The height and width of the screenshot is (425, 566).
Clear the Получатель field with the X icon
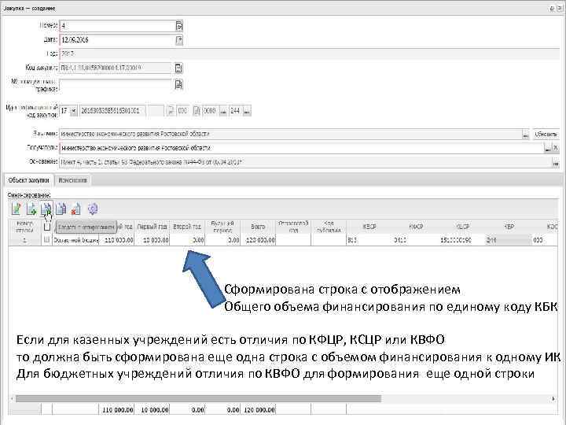pyautogui.click(x=556, y=148)
